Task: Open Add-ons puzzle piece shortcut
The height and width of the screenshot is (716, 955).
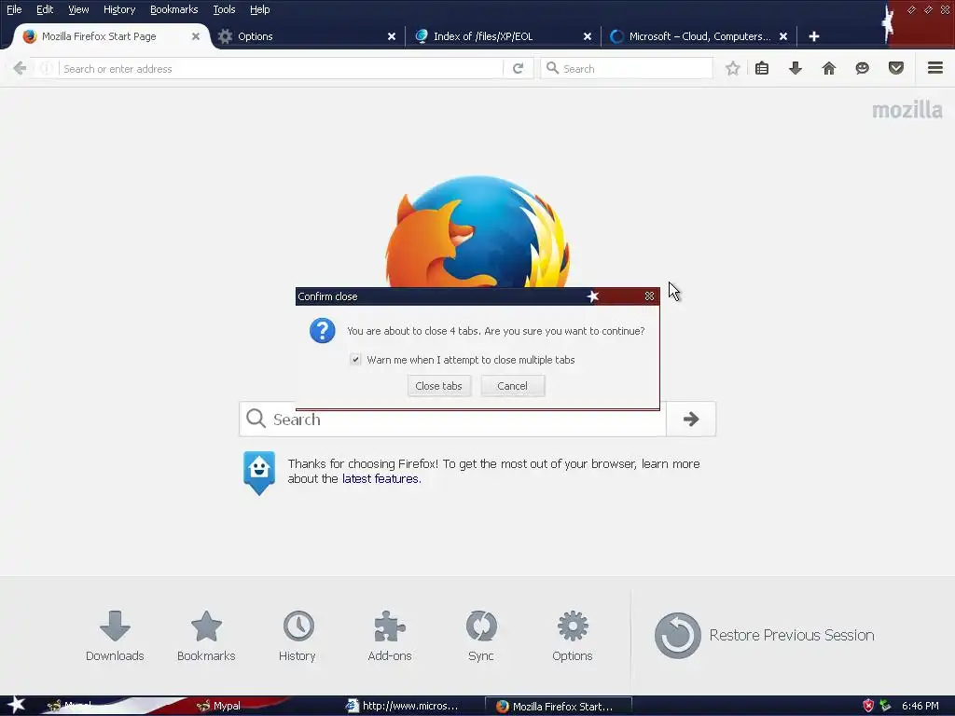Action: pos(390,636)
